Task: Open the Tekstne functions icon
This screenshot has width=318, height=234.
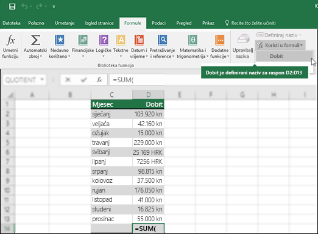Action: 121,40
